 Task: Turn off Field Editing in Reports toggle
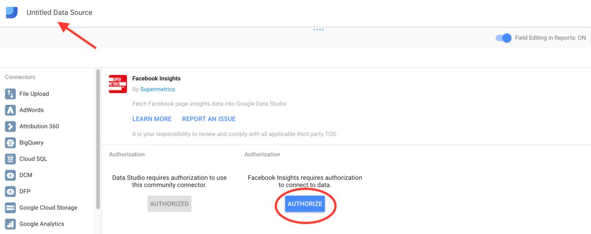tap(504, 38)
